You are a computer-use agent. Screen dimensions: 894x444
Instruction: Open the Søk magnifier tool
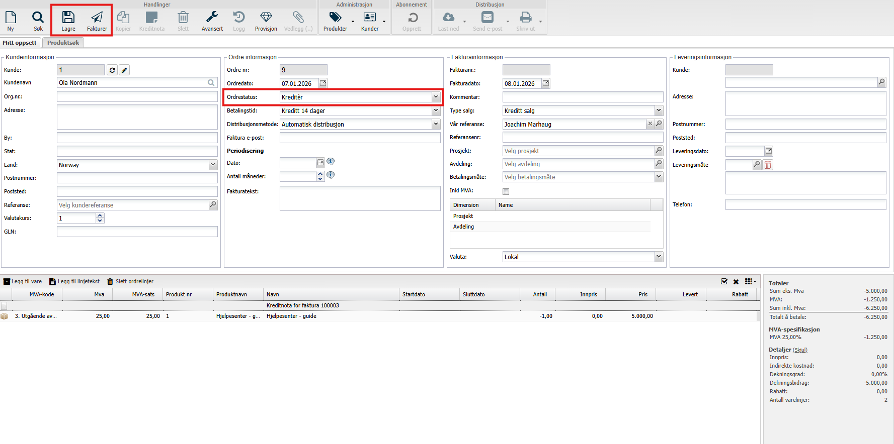[x=38, y=18]
